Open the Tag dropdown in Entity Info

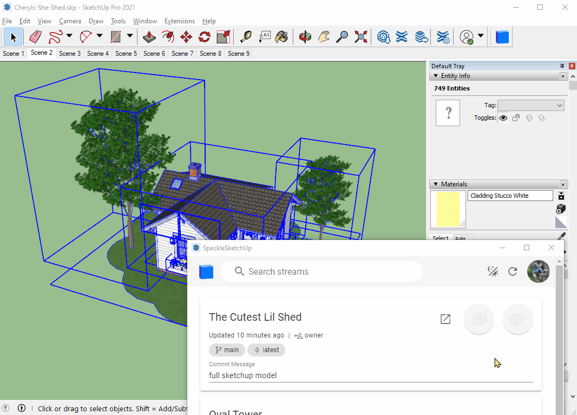click(x=530, y=105)
